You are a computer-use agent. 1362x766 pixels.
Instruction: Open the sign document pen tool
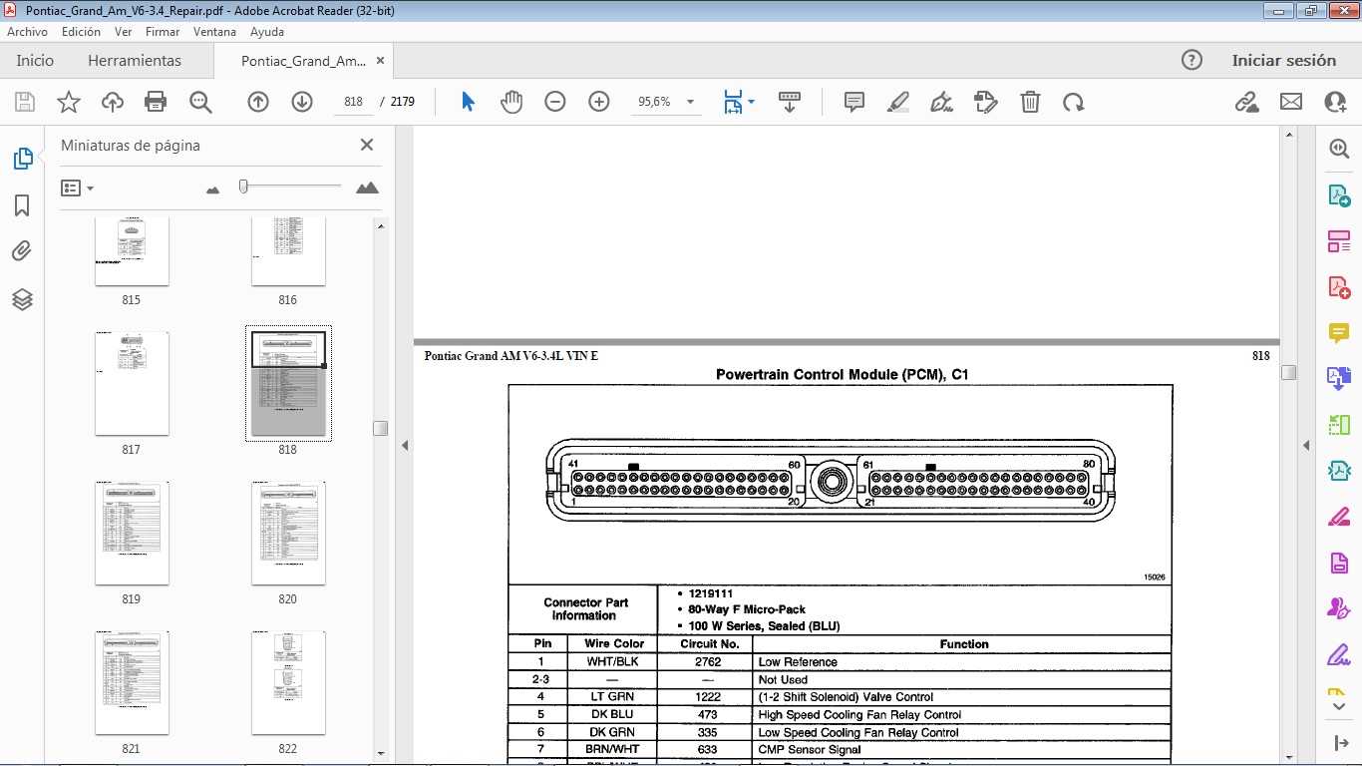click(x=941, y=102)
